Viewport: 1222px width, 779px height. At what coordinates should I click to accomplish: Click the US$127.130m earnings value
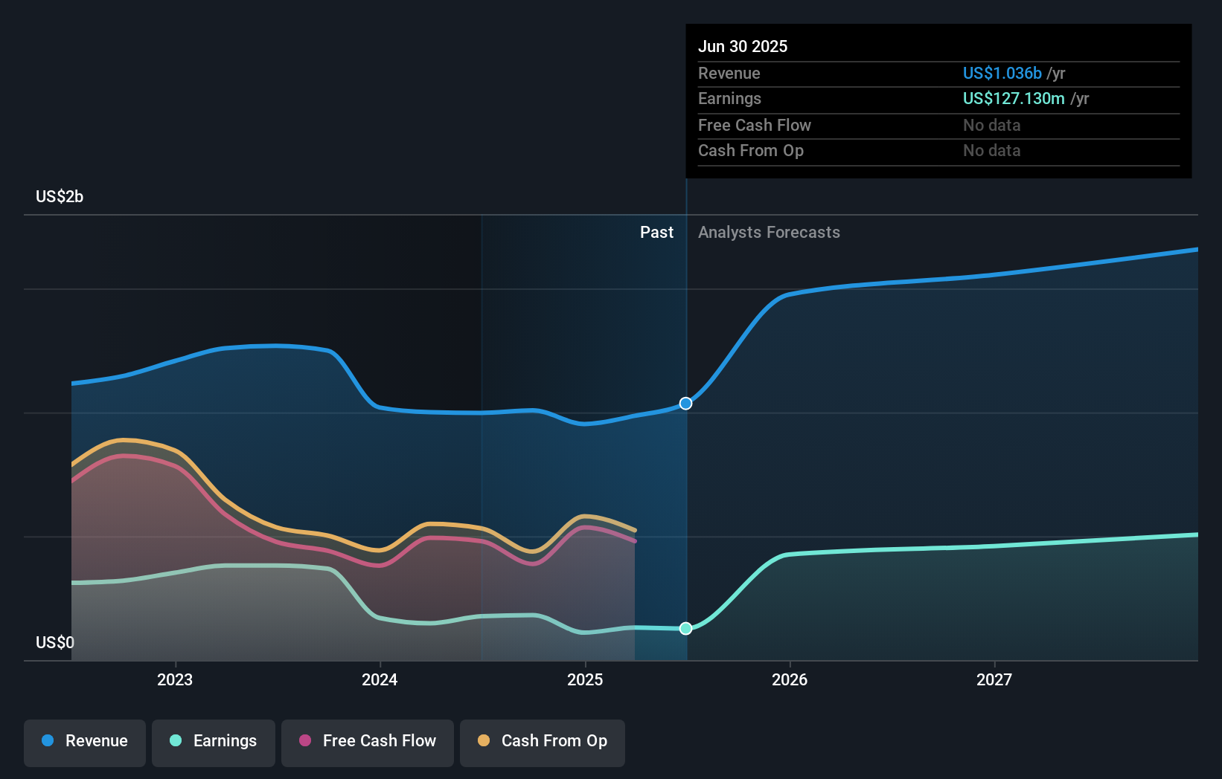point(1014,98)
